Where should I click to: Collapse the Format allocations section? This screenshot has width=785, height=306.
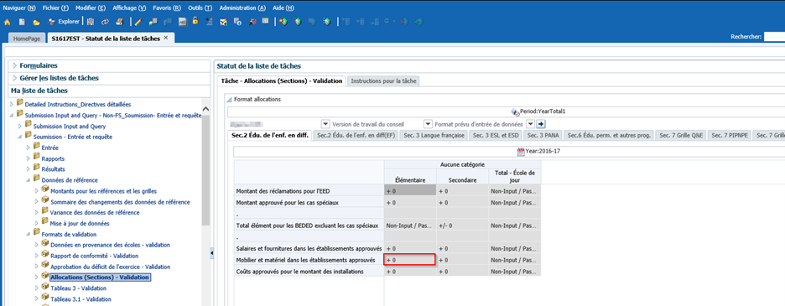229,100
